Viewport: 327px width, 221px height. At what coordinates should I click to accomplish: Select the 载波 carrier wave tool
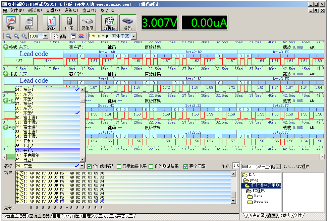51,23
